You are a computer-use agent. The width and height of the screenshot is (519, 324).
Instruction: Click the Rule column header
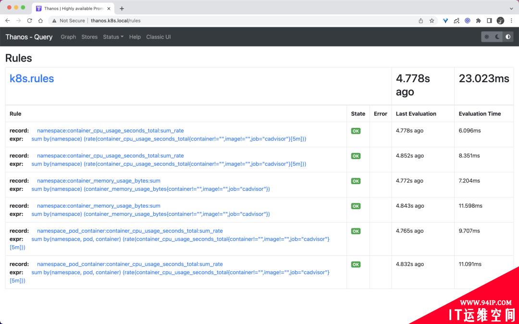[15, 113]
